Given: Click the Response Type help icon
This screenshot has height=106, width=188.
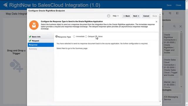Looking at the screenshot, I should tap(56, 37).
